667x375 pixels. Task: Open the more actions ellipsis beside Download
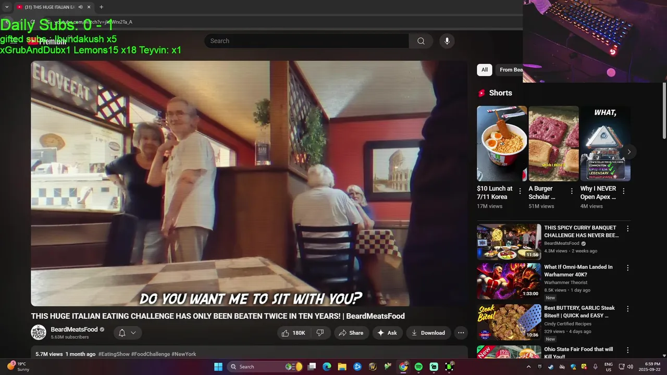click(461, 333)
